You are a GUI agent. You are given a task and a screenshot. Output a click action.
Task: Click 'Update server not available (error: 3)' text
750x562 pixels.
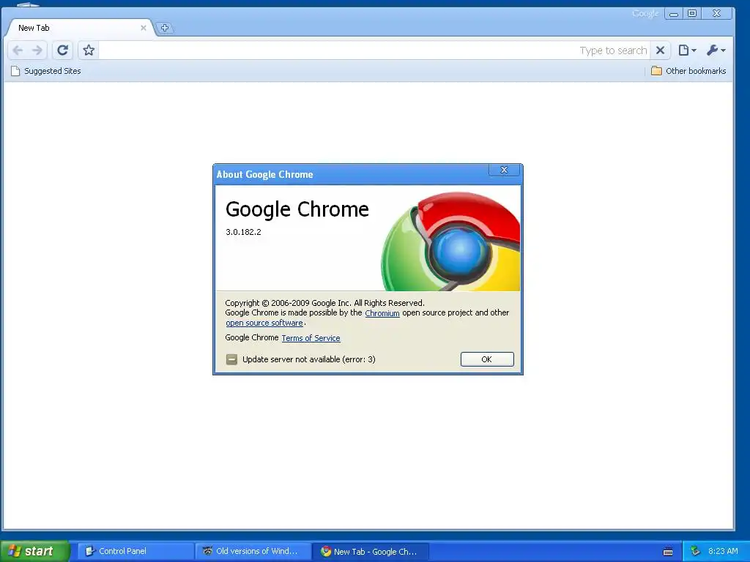309,359
